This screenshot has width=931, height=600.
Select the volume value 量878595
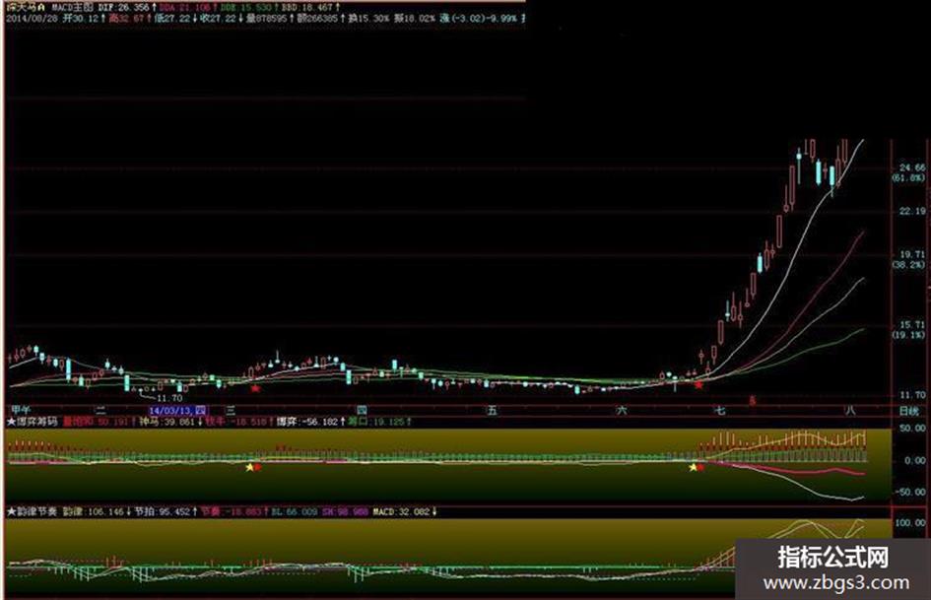click(270, 19)
